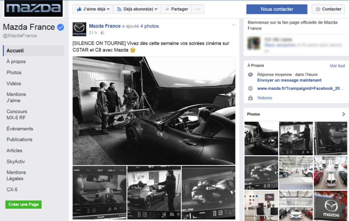Click the Mazda logo cover image
Screen dimensions: 349x221
pyautogui.click(x=33, y=9)
